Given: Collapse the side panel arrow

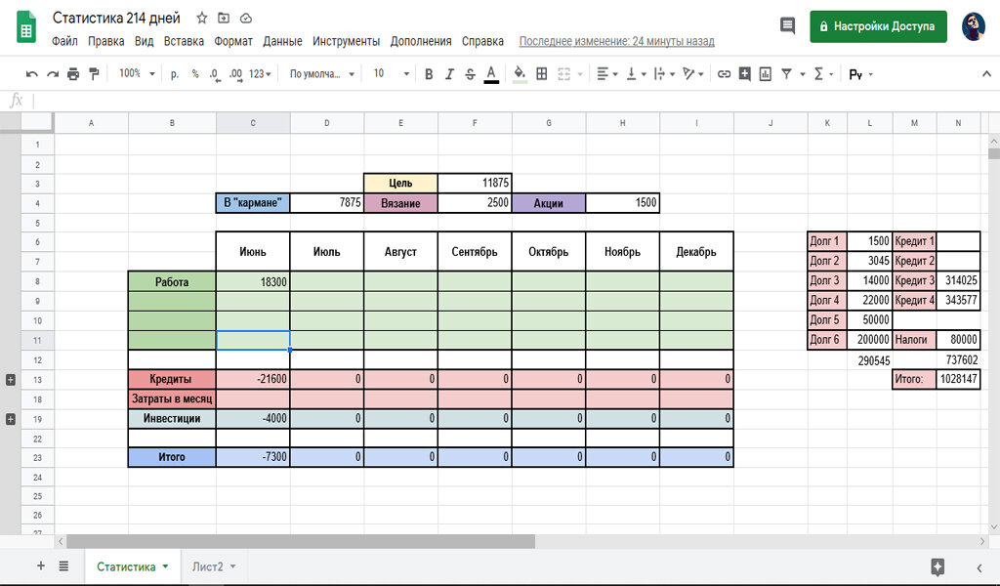Looking at the screenshot, I should (x=979, y=566).
